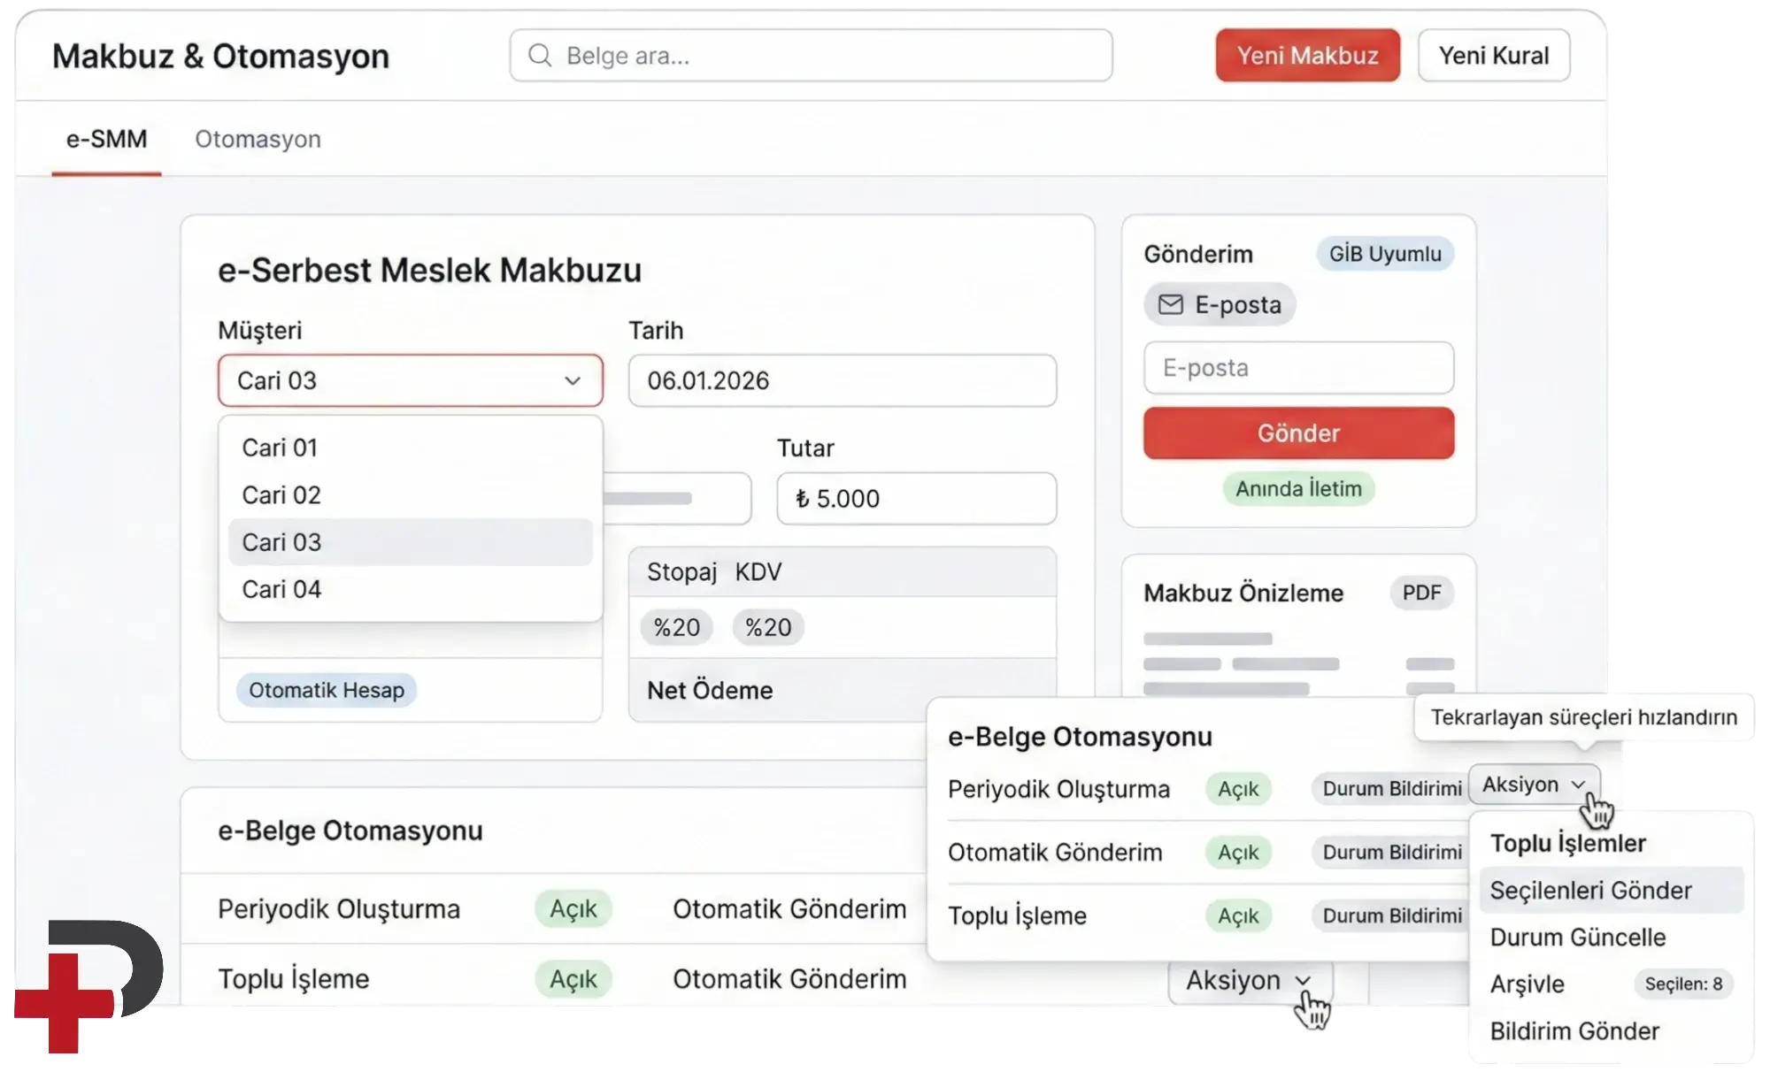Toggle the Açık status for Periyodik Oluşturma
The height and width of the screenshot is (1072, 1770).
(x=573, y=908)
